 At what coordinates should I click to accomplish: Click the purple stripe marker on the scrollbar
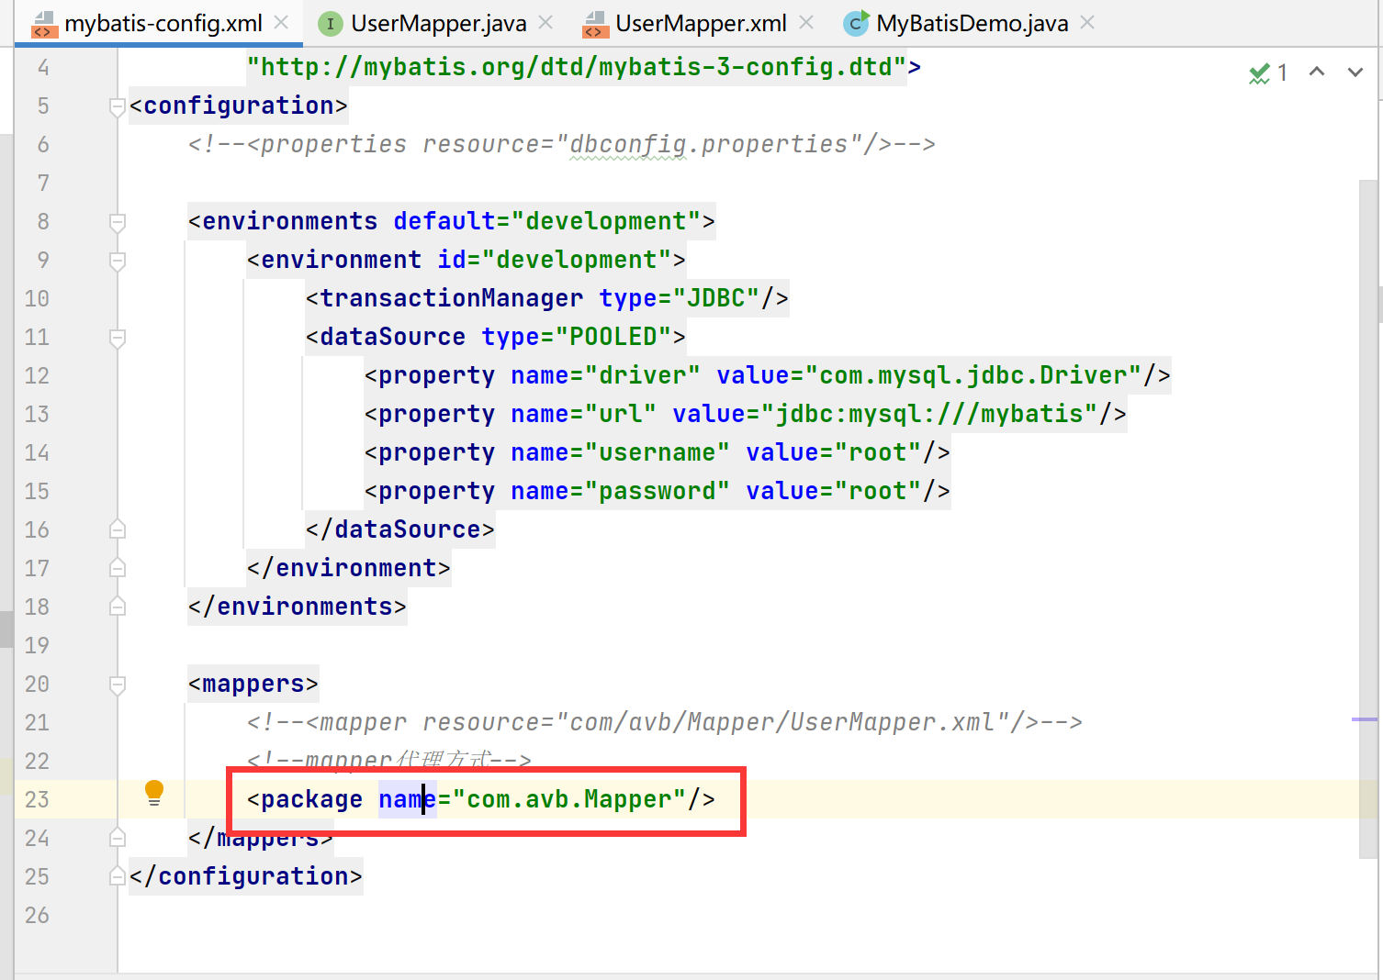(x=1365, y=719)
